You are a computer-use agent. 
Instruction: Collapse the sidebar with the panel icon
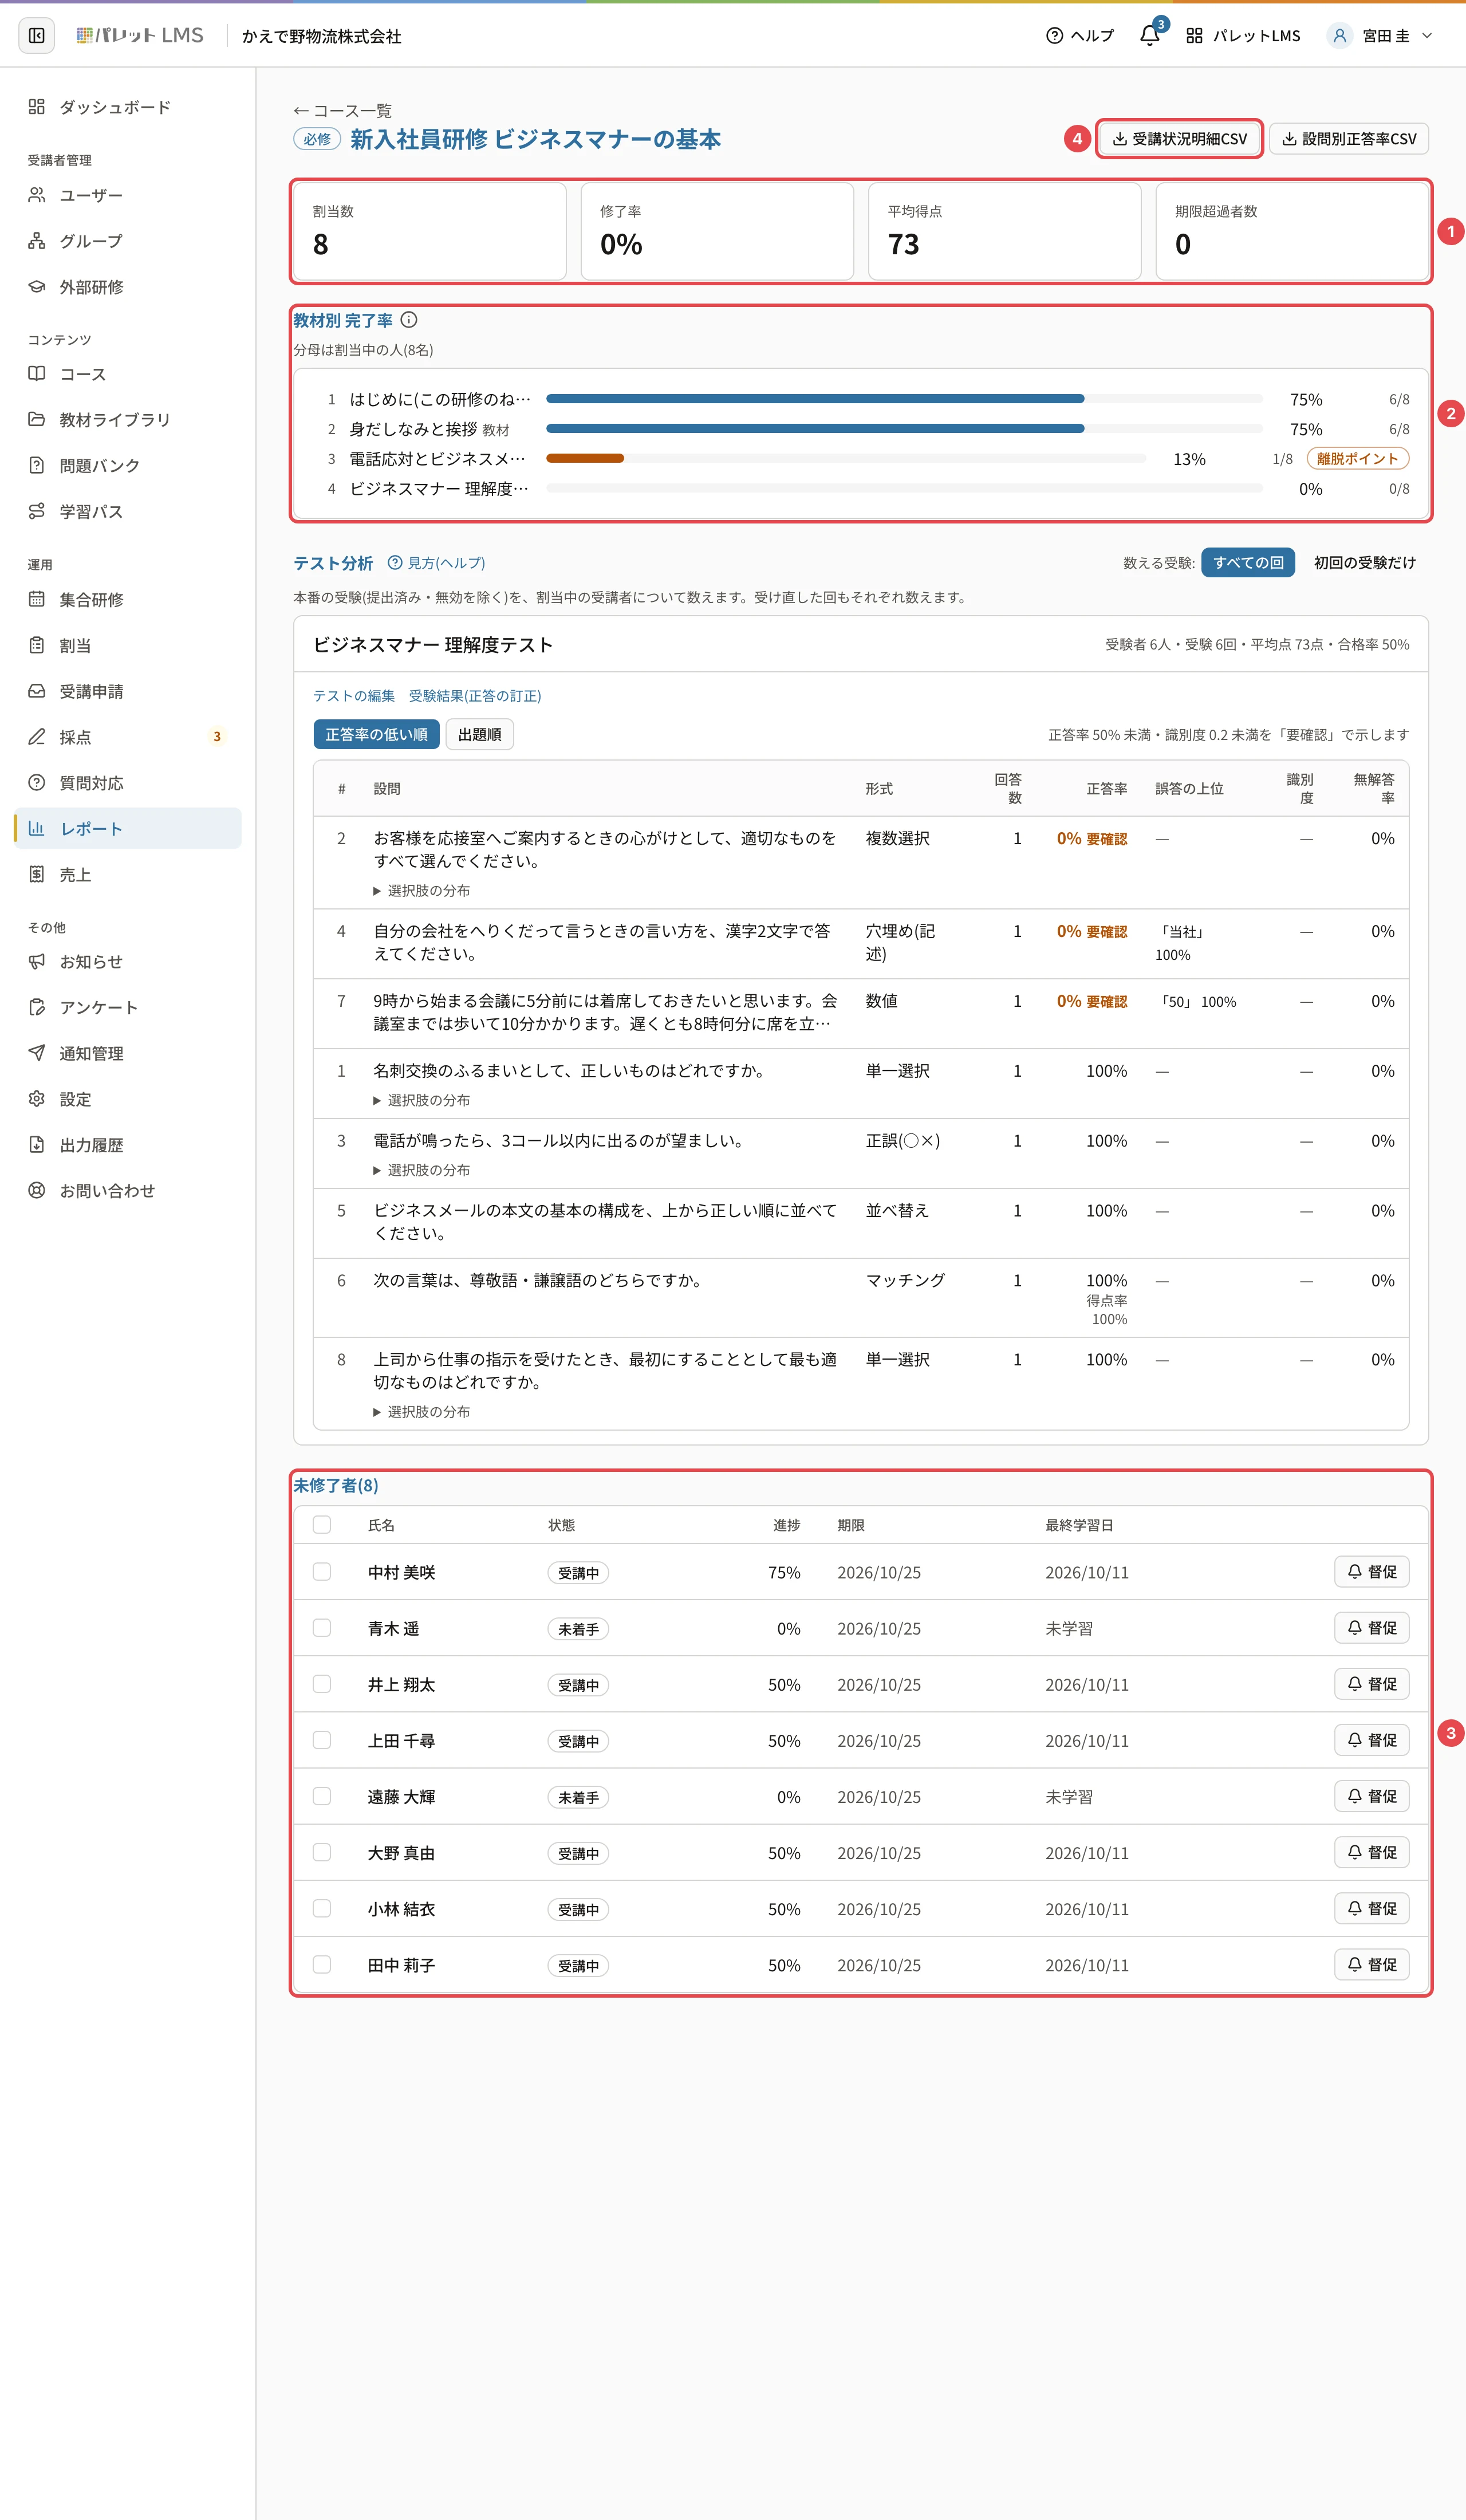pos(37,36)
